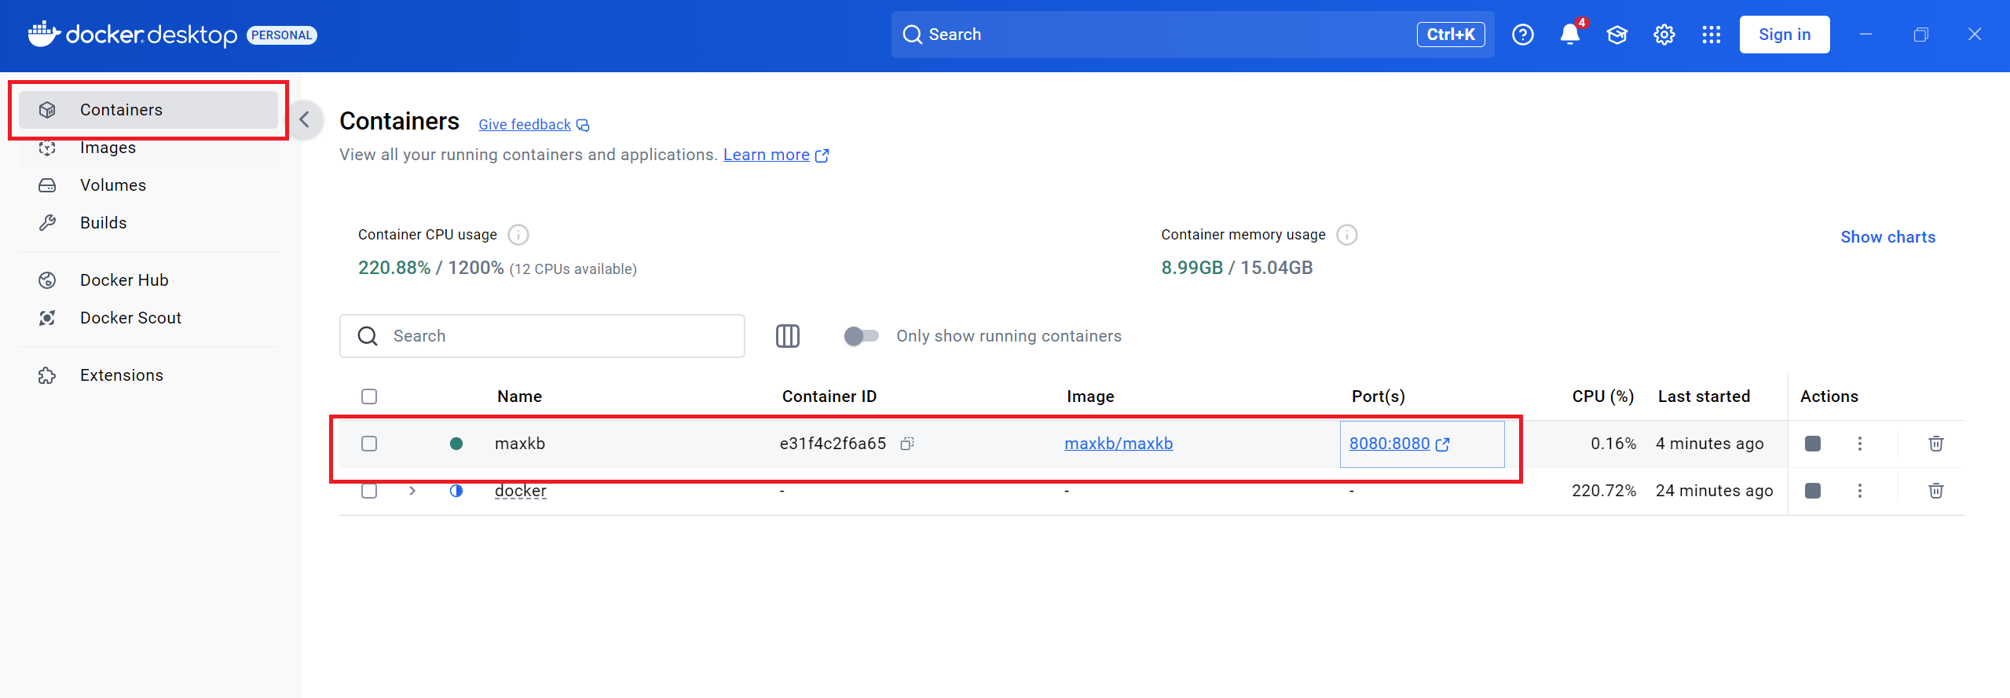Focus the containers Search field

(x=542, y=336)
